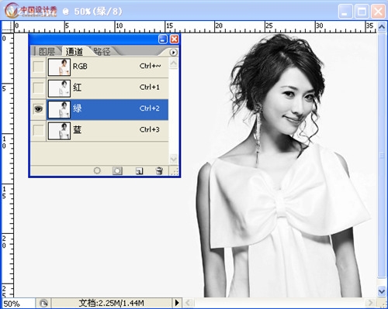Image resolution: width=388 pixels, height=309 pixels.
Task: Click the Channels palette resize grip
Action: tap(175, 171)
